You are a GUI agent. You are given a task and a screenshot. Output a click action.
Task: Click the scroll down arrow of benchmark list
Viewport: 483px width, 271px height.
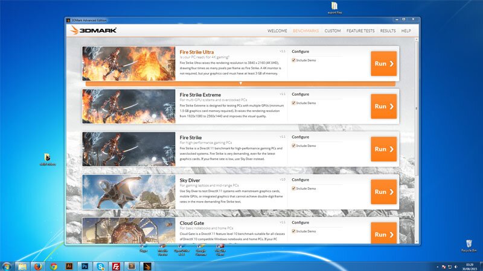pos(417,242)
